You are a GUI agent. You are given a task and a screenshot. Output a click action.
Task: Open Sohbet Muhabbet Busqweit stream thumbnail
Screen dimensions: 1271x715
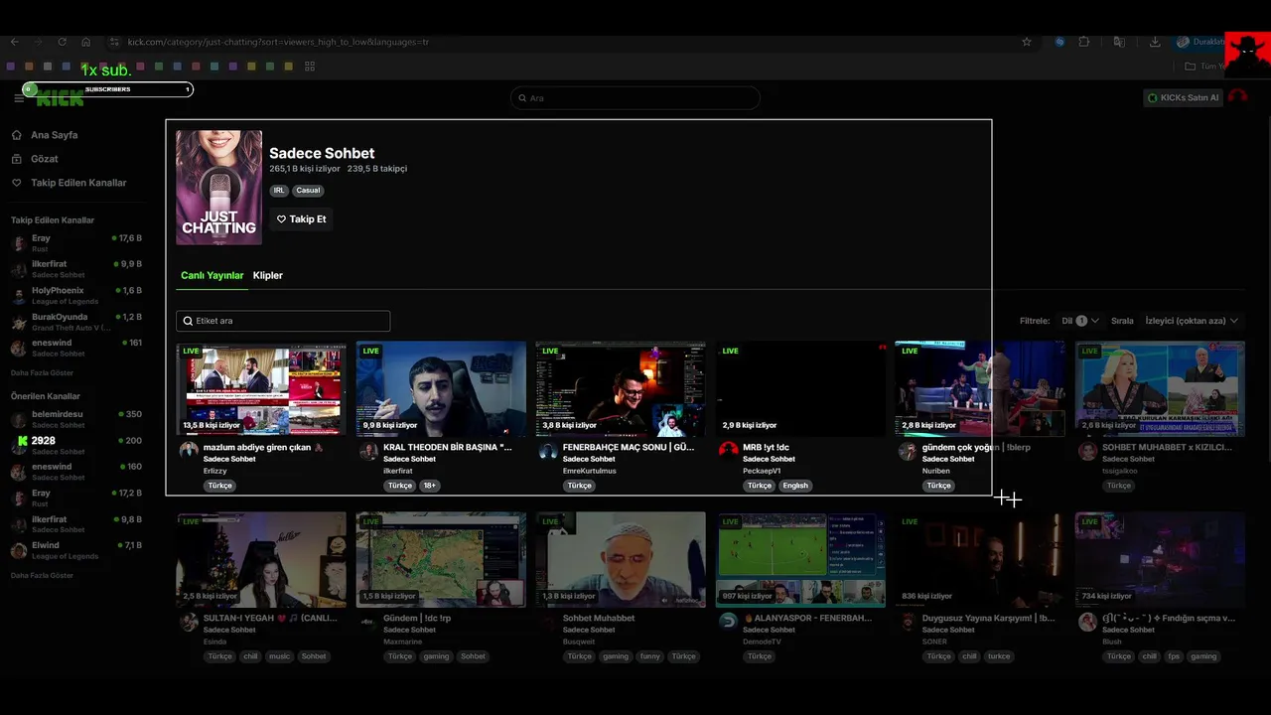tap(621, 559)
